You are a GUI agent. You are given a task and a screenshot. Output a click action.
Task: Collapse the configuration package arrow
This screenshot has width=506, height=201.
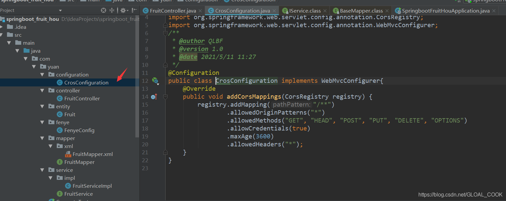point(42,75)
